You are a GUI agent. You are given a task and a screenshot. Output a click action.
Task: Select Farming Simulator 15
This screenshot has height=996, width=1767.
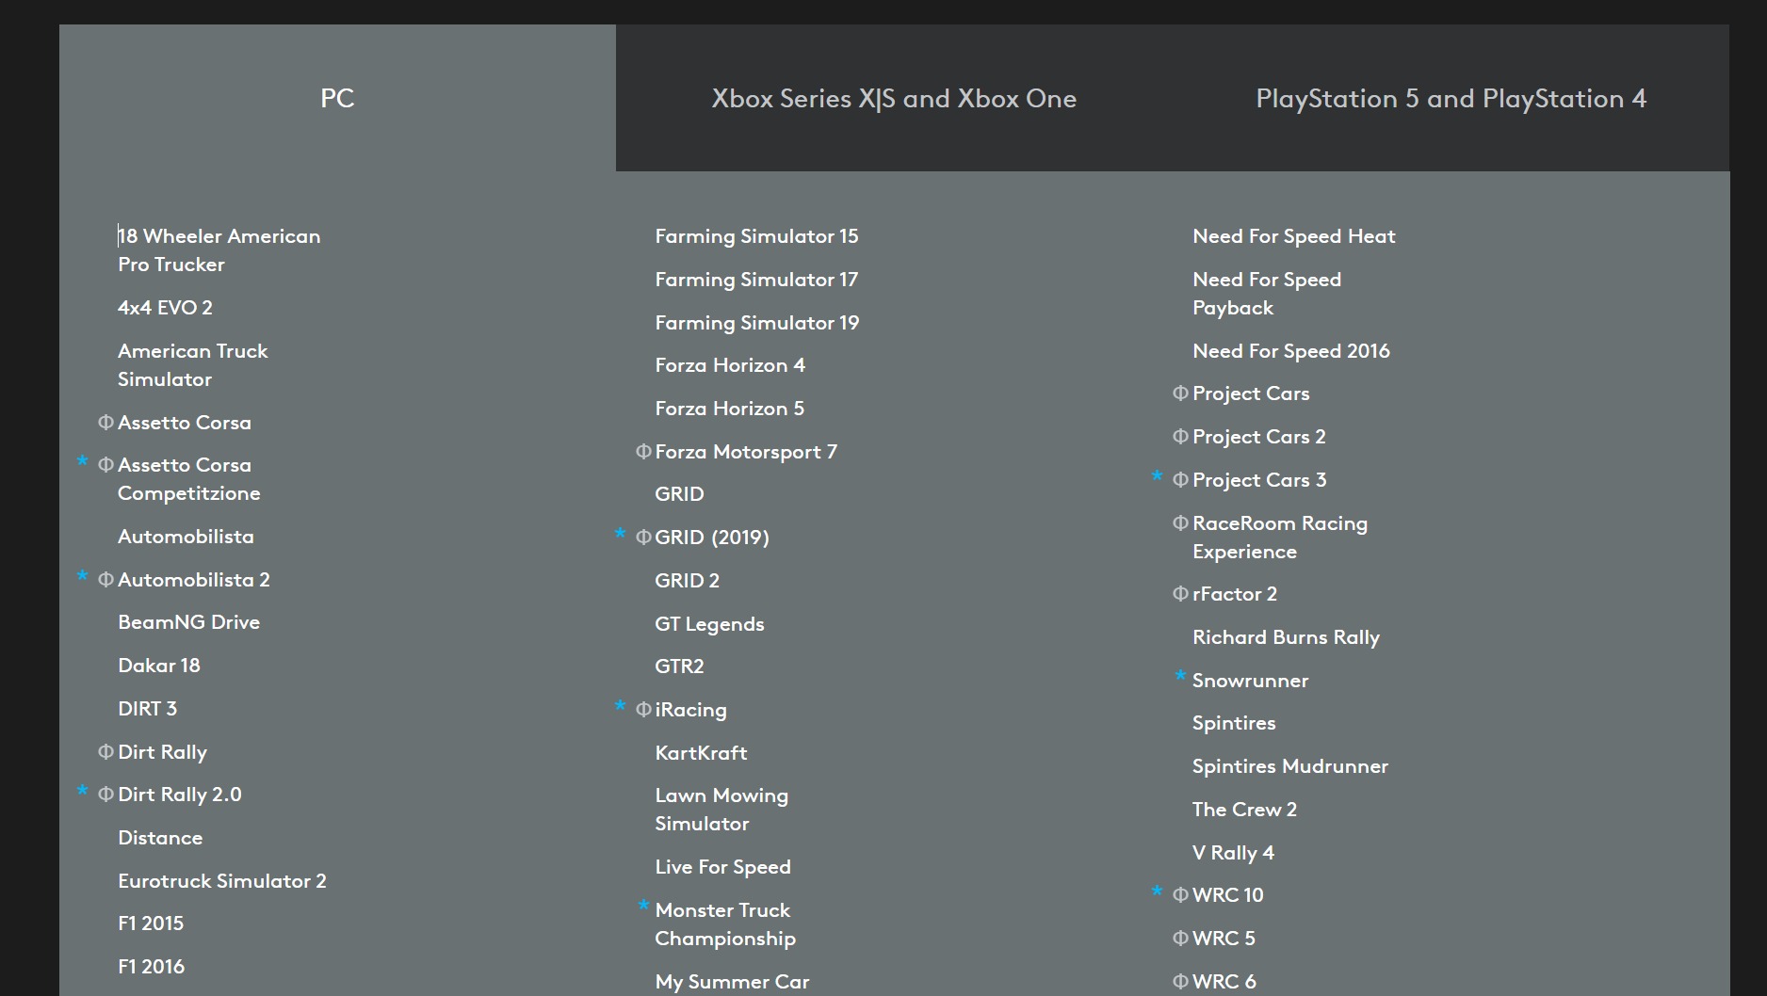pyautogui.click(x=756, y=236)
